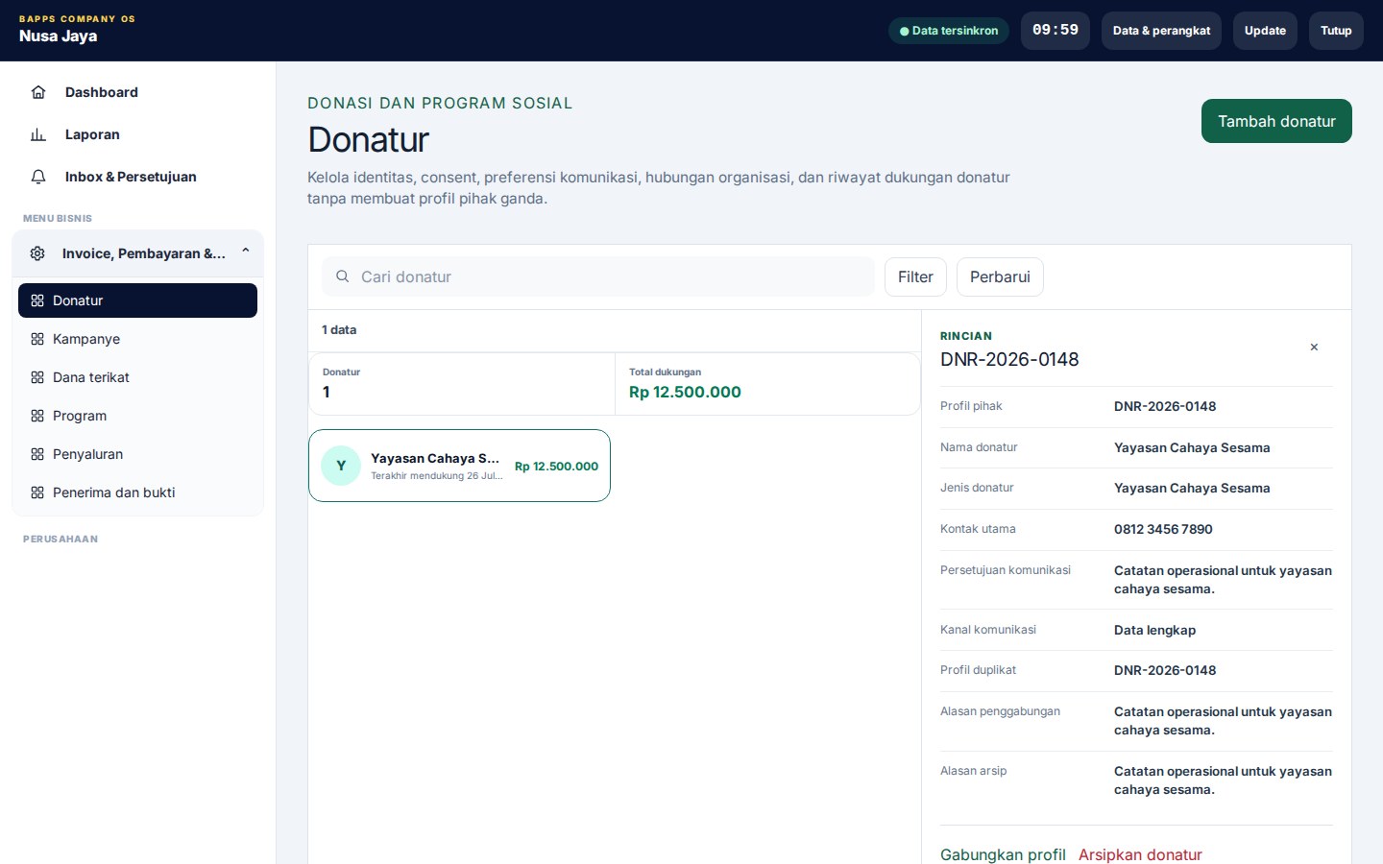The width and height of the screenshot is (1383, 864).
Task: Click the Kanal komunikasi value Data lengkap
Action: (x=1154, y=630)
